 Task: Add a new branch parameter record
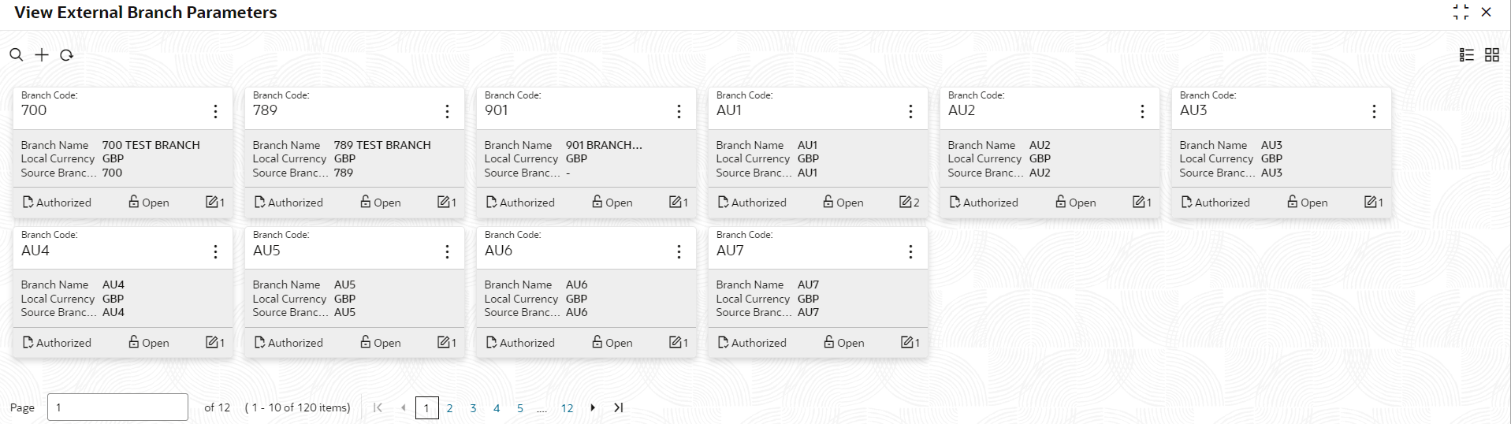click(x=42, y=54)
